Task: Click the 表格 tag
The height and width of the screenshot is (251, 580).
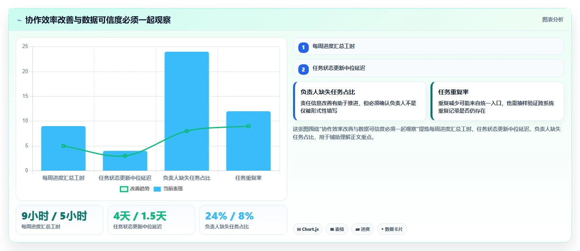Action: coord(337,229)
